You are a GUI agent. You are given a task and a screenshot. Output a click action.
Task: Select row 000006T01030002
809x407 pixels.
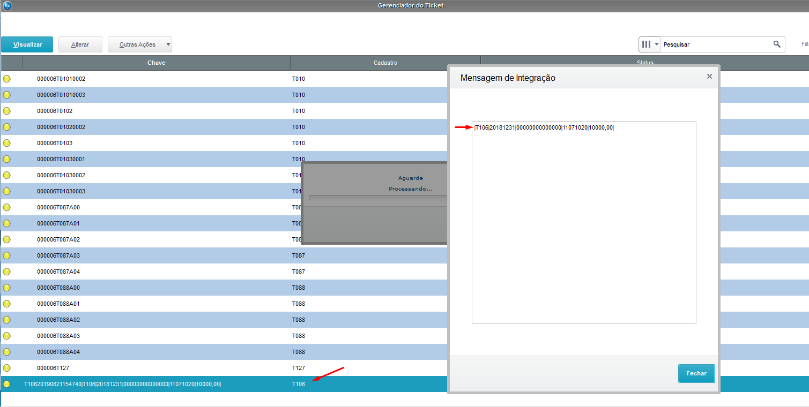[61, 175]
